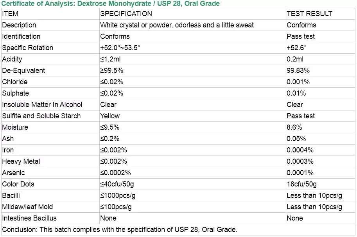Select the Color Dots result 18cfu/50g
This screenshot has width=357, height=237.
(301, 184)
